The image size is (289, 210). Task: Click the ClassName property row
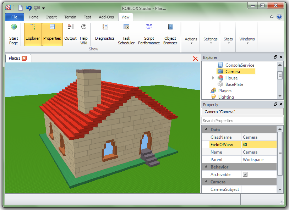[239, 137]
